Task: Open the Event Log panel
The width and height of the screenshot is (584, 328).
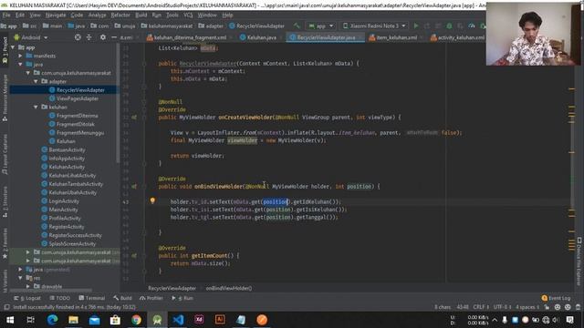Action: [556, 298]
